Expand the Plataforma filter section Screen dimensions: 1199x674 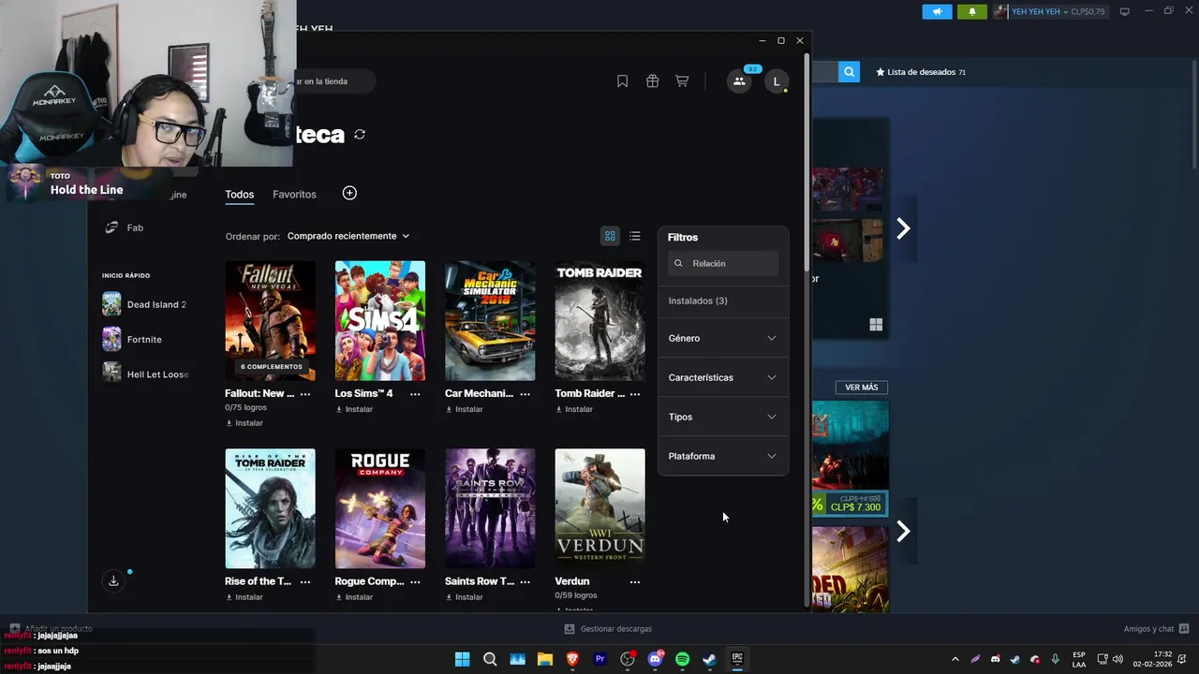pyautogui.click(x=722, y=456)
